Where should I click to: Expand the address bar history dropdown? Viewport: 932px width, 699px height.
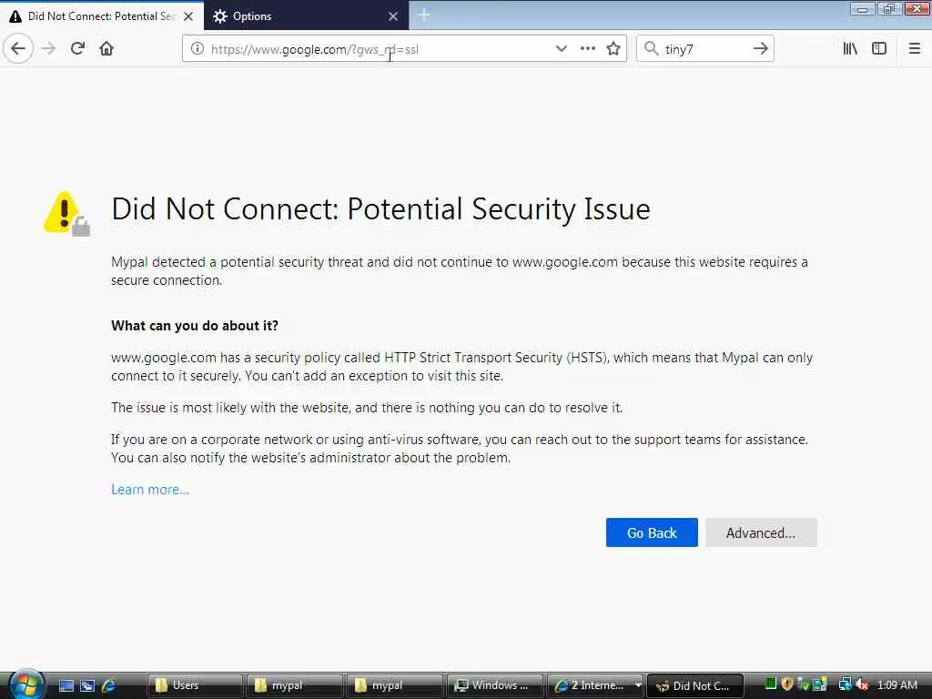[x=561, y=49]
